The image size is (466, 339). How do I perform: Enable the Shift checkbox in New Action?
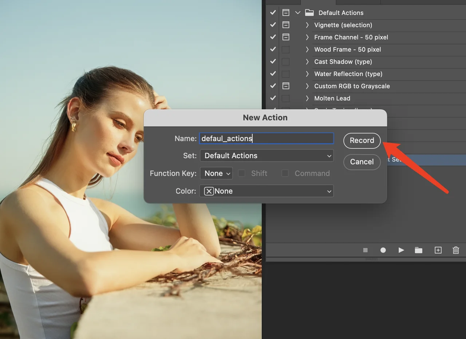tap(241, 174)
